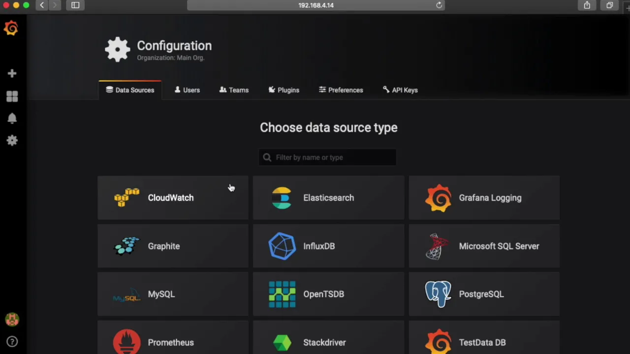The width and height of the screenshot is (630, 354).
Task: Open the Alerting bell icon
Action: point(12,118)
